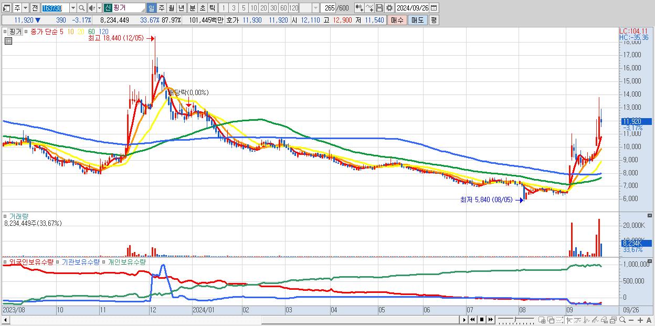
Task: Fast-forward chart with double-right arrows
Action: 491,320
